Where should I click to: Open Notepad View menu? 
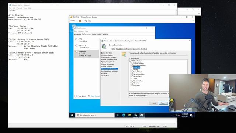click(25, 8)
